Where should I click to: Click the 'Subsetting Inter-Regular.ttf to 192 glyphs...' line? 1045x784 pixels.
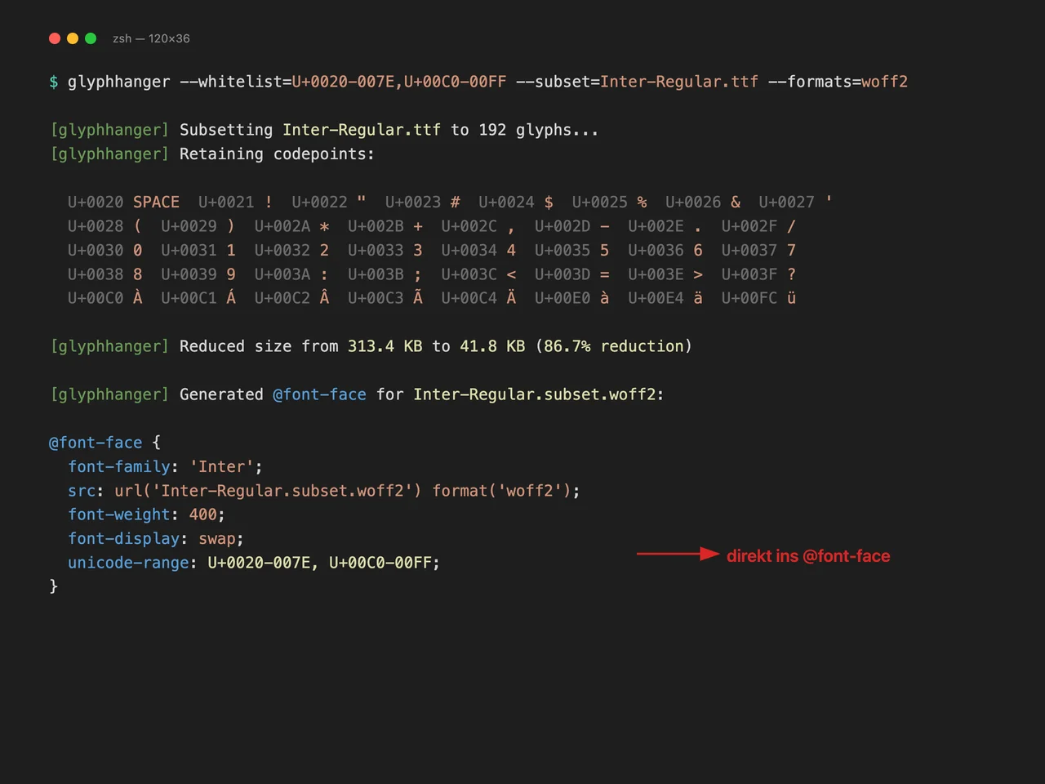389,130
